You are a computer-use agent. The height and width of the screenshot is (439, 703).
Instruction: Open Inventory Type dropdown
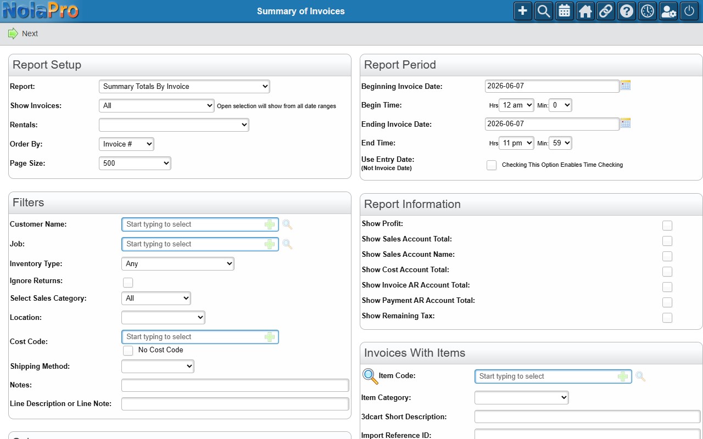pyautogui.click(x=178, y=263)
